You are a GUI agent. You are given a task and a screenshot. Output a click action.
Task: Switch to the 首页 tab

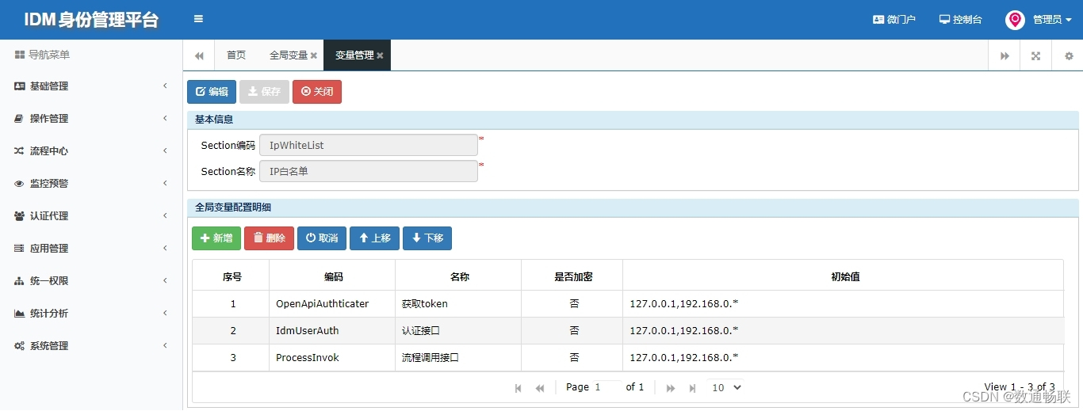[236, 55]
